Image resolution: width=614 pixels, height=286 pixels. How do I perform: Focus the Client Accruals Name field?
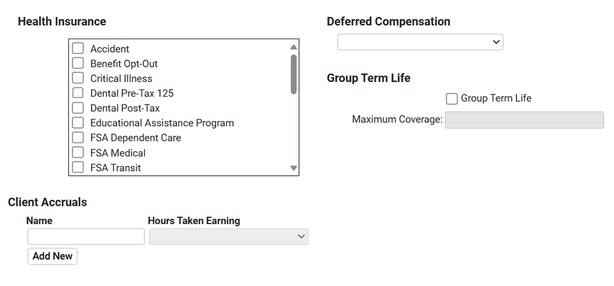(86, 236)
